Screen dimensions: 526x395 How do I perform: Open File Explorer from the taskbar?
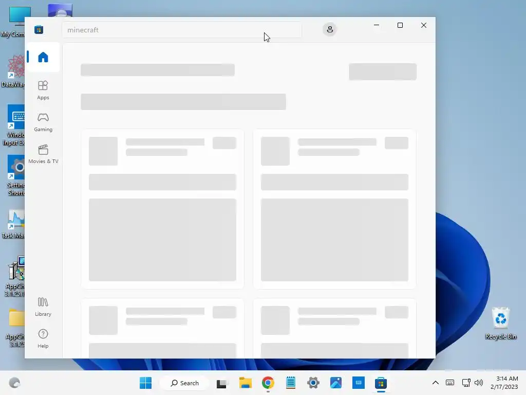pyautogui.click(x=245, y=383)
